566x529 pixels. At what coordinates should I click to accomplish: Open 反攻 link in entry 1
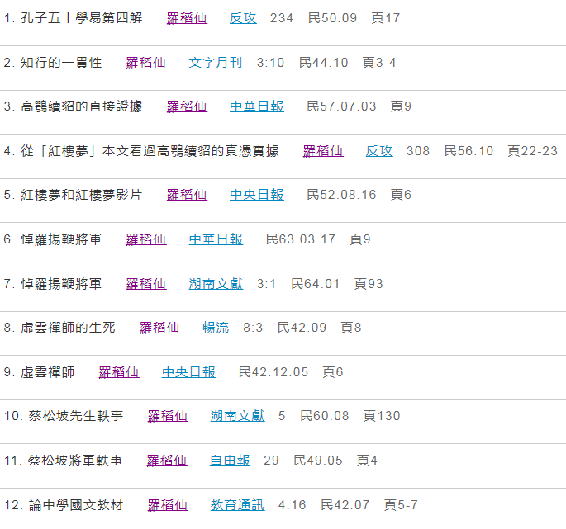(243, 17)
